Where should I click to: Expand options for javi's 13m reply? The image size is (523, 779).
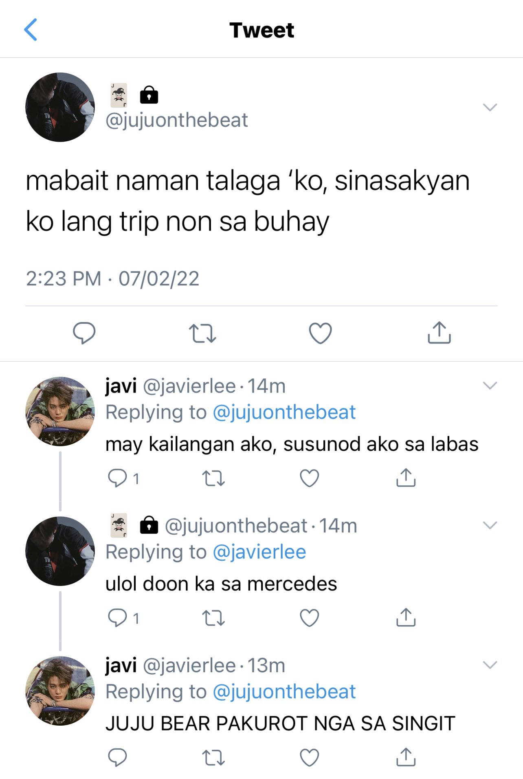click(490, 665)
